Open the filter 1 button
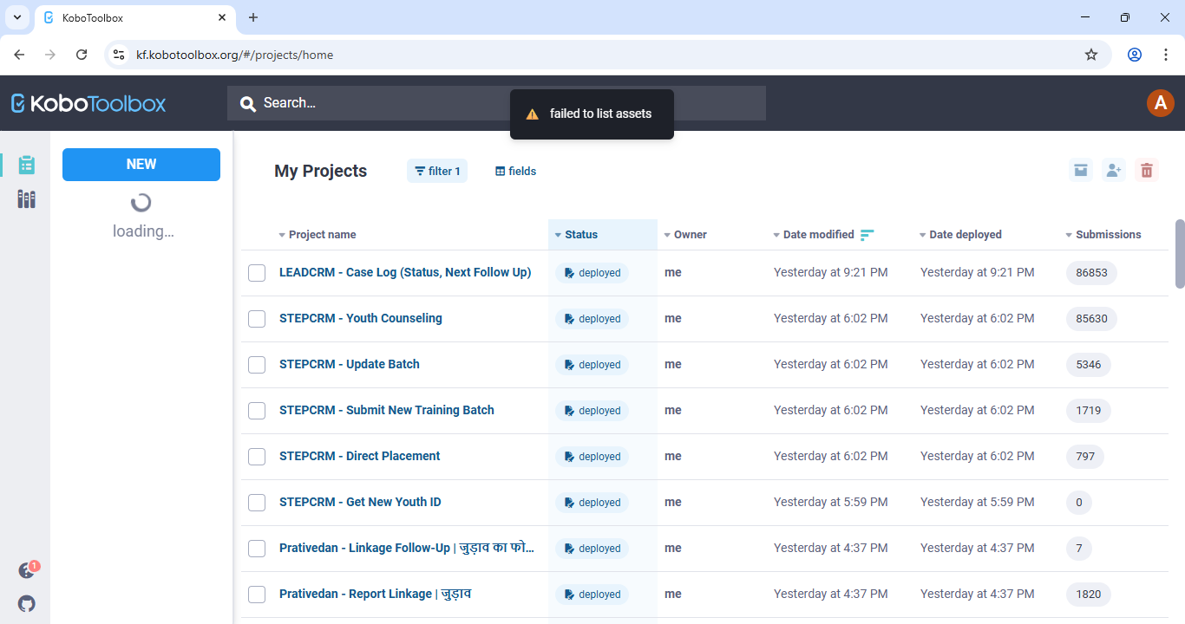 point(437,172)
